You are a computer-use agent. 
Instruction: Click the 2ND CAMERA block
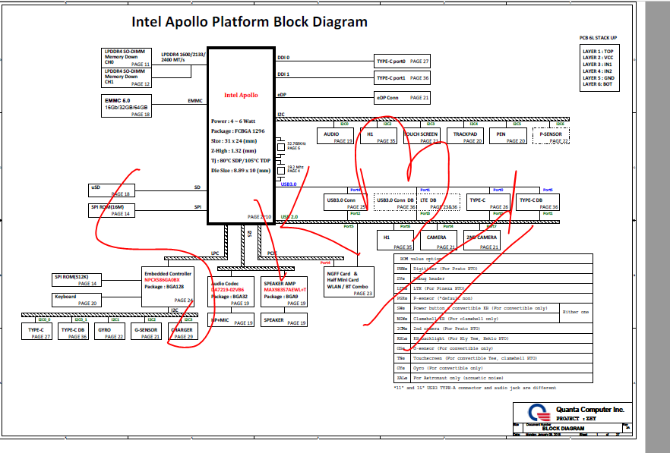coord(482,240)
